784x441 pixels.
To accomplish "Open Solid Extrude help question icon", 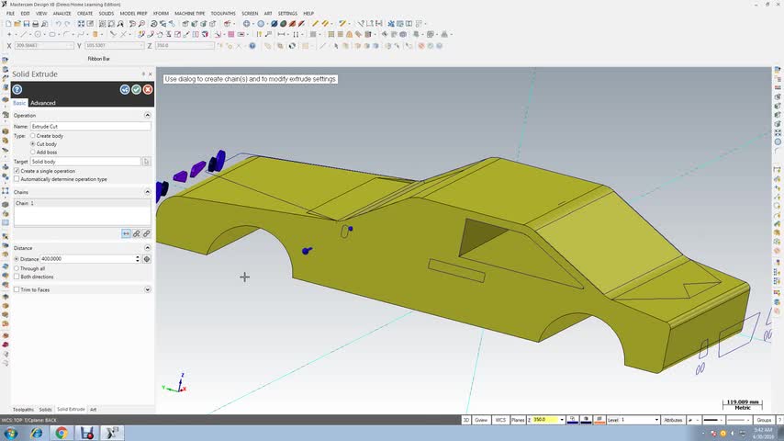I will [x=17, y=90].
